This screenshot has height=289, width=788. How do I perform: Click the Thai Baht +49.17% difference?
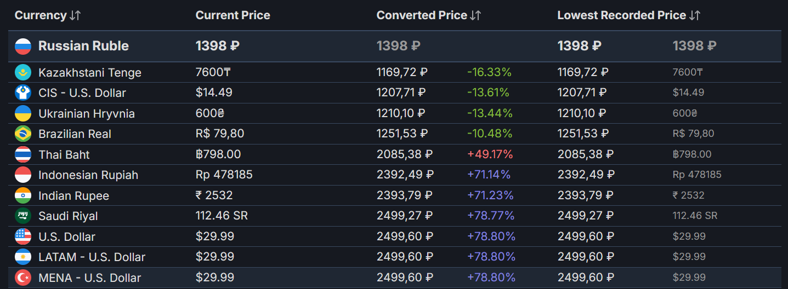[490, 154]
